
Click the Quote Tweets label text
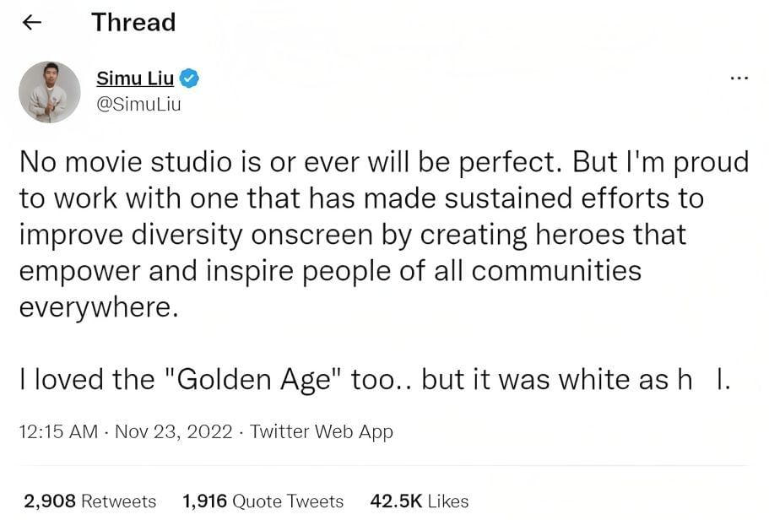(x=289, y=501)
